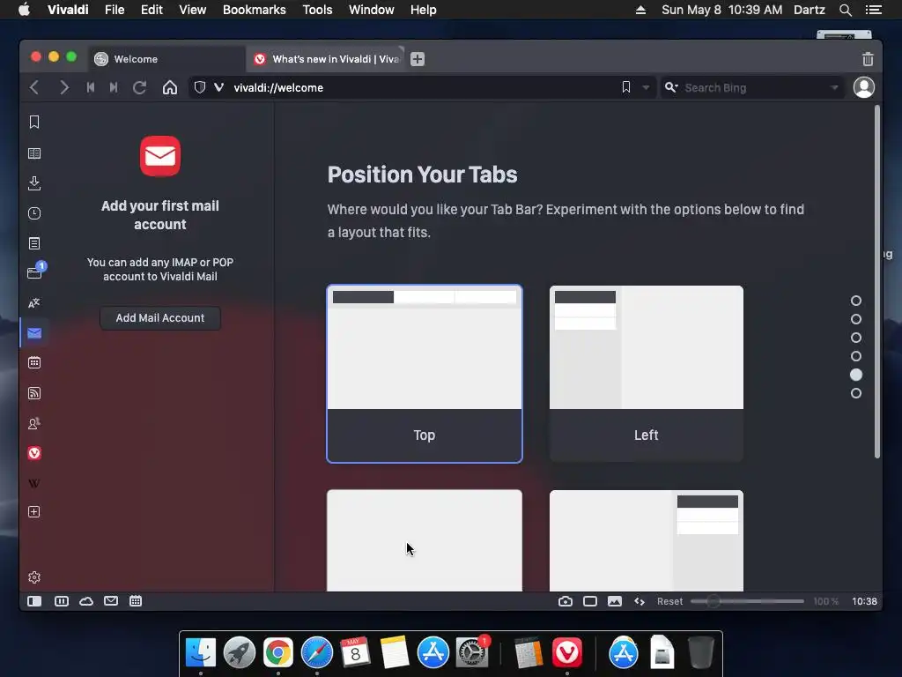Open a new tab with plus button

(x=418, y=59)
